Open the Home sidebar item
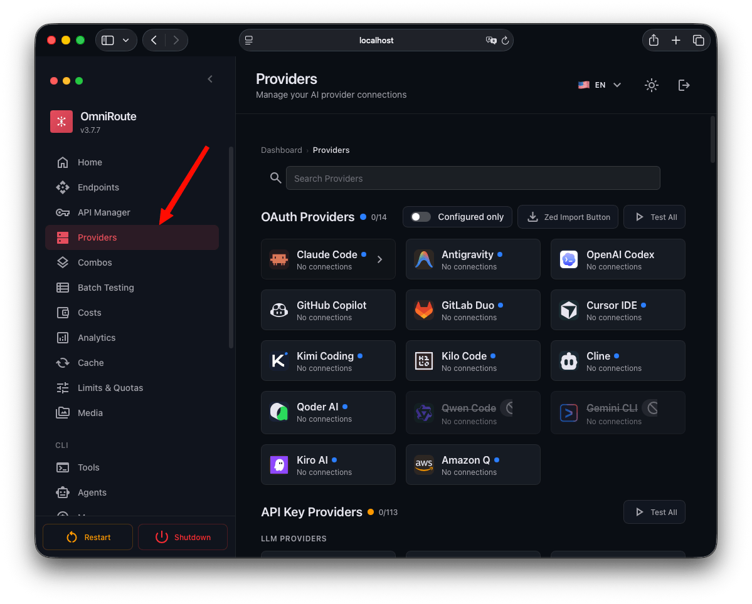The height and width of the screenshot is (604, 752). (x=132, y=162)
